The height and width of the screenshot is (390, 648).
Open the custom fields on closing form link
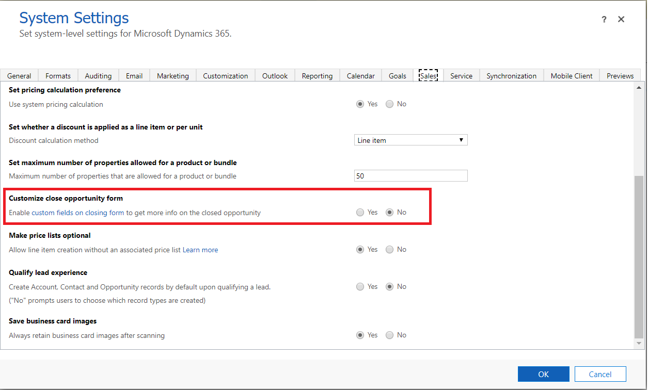tap(78, 213)
